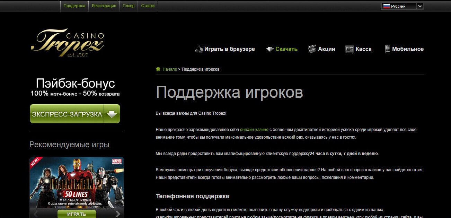Show previous recommended game with left arrow
This screenshot has height=218, width=451.
[35, 214]
